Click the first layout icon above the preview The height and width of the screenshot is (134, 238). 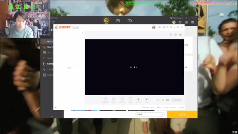170,35
